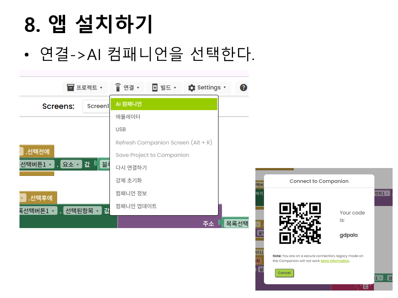
Task: Click the QR code image
Action: pyautogui.click(x=300, y=223)
